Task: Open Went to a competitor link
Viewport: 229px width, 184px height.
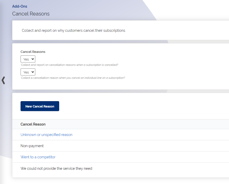Action: point(38,157)
